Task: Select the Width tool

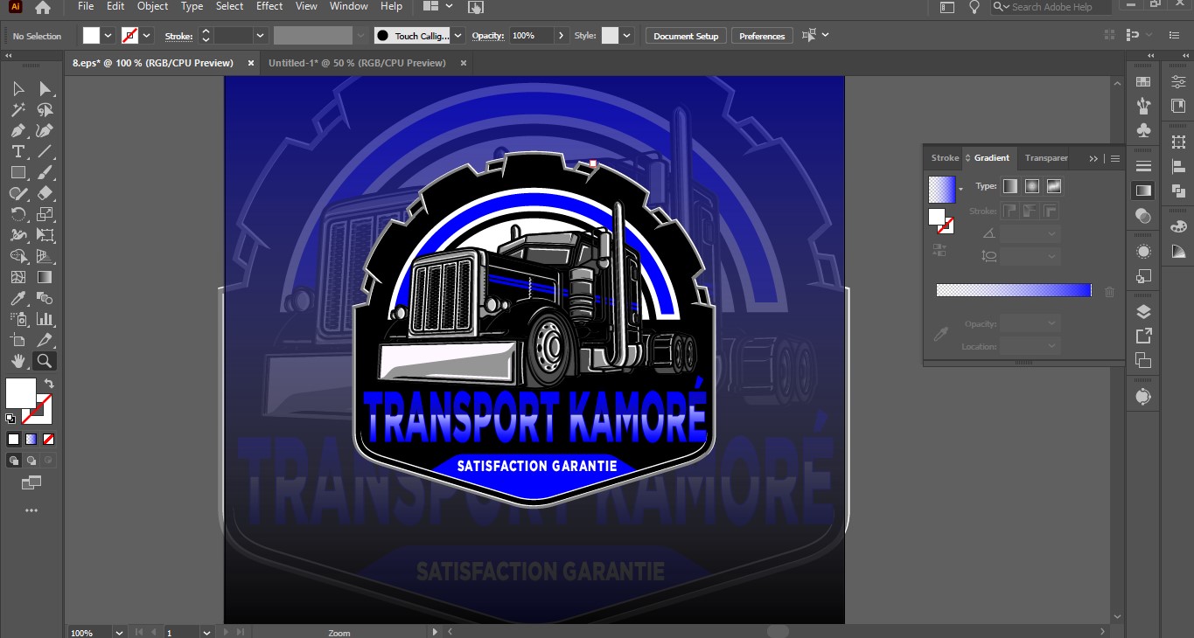Action: click(x=17, y=235)
